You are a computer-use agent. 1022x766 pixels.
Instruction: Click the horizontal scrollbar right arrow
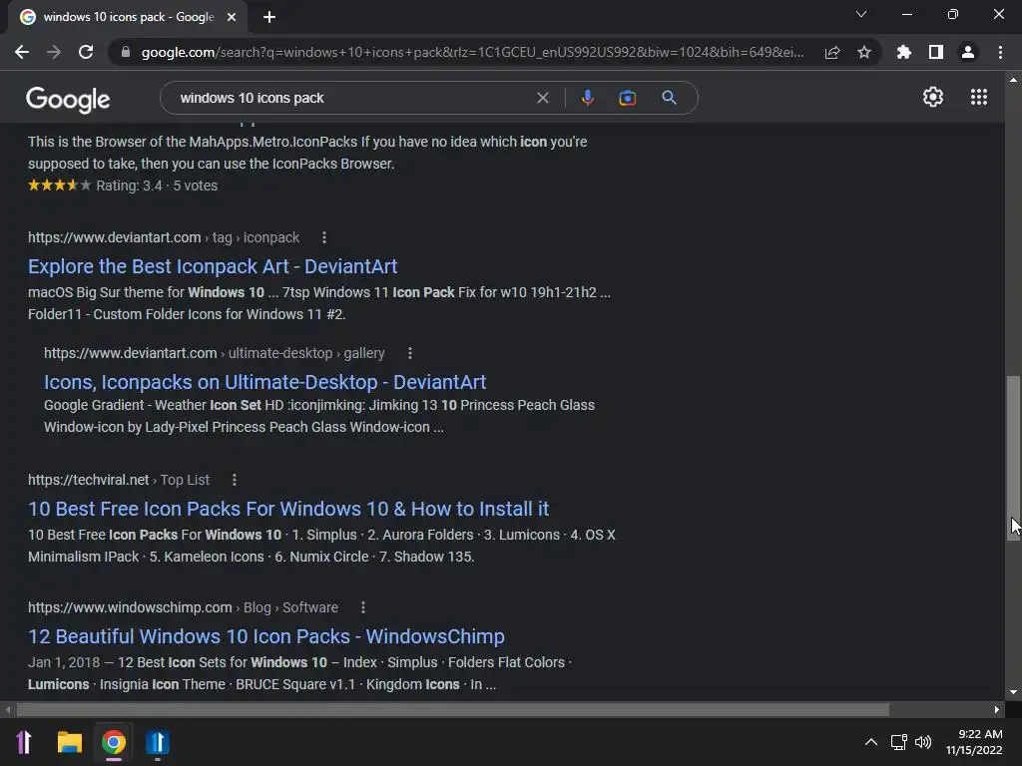pos(997,709)
